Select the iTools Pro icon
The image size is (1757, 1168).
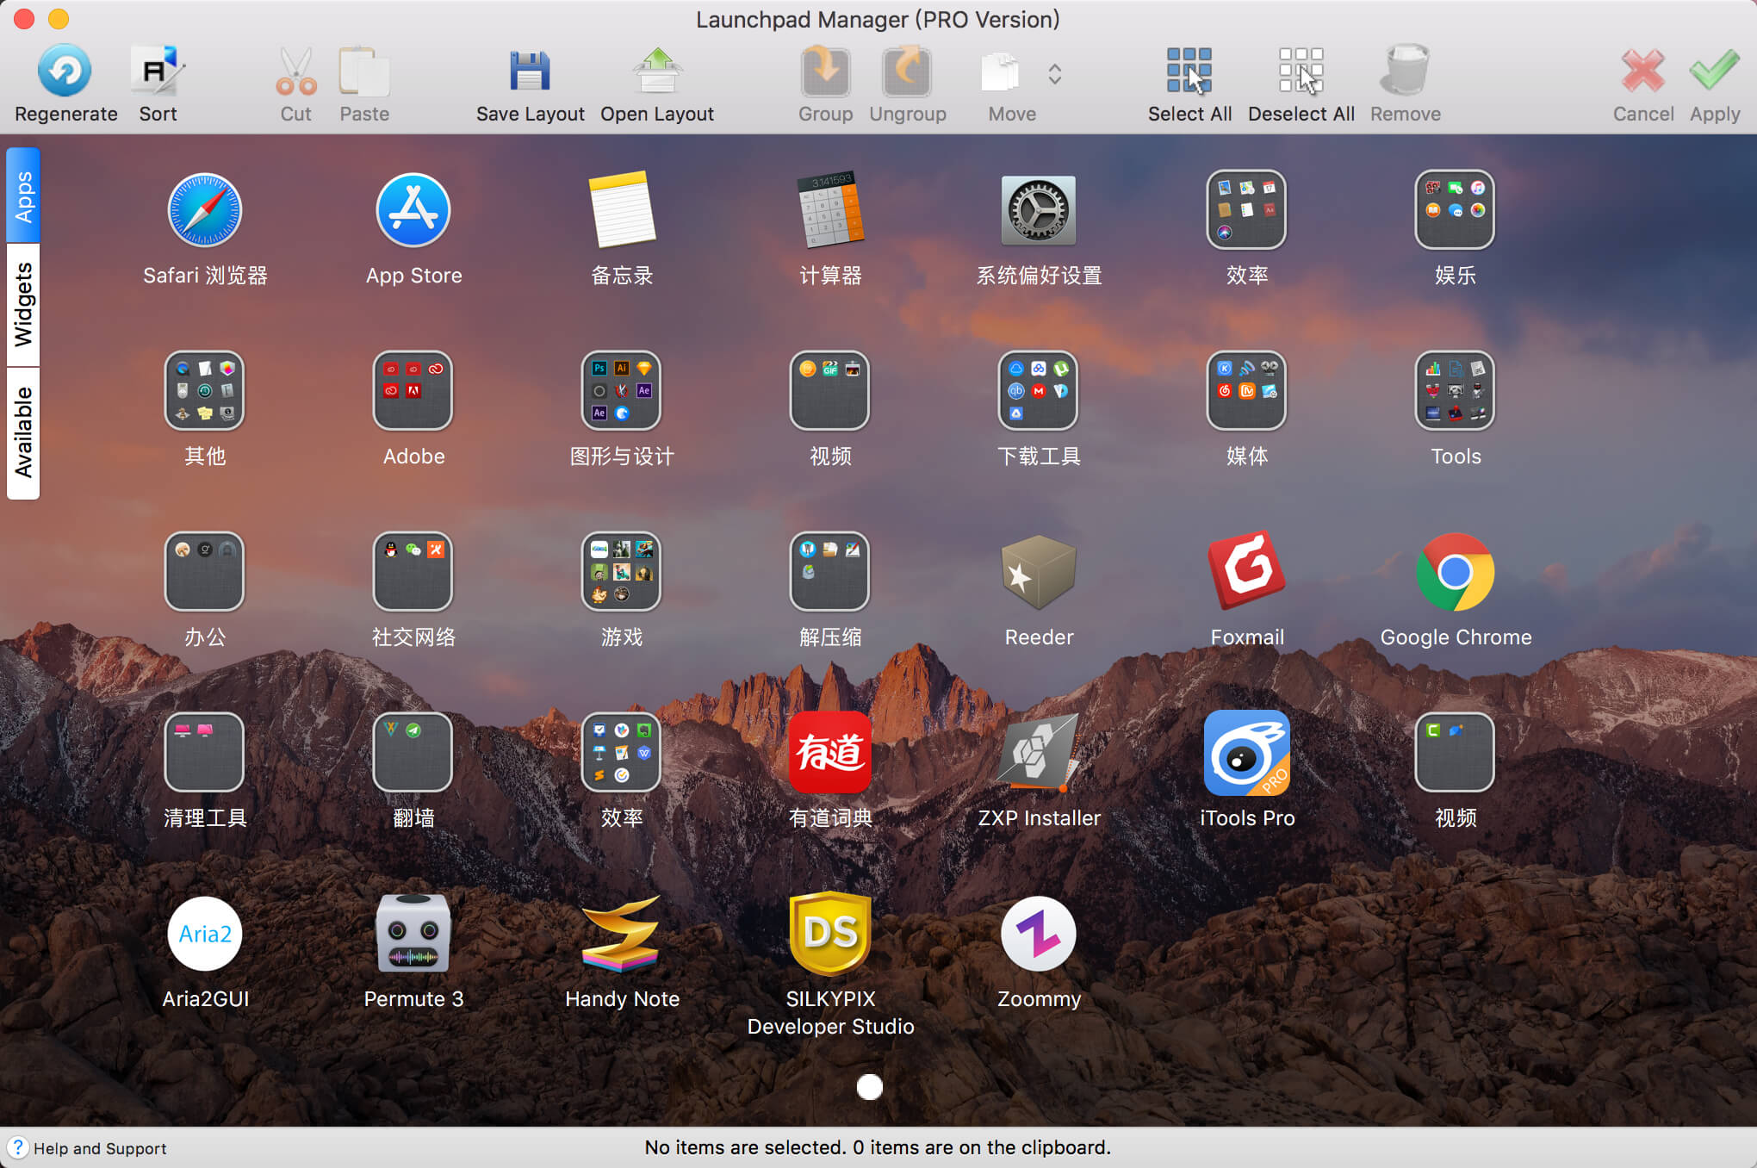pos(1247,753)
